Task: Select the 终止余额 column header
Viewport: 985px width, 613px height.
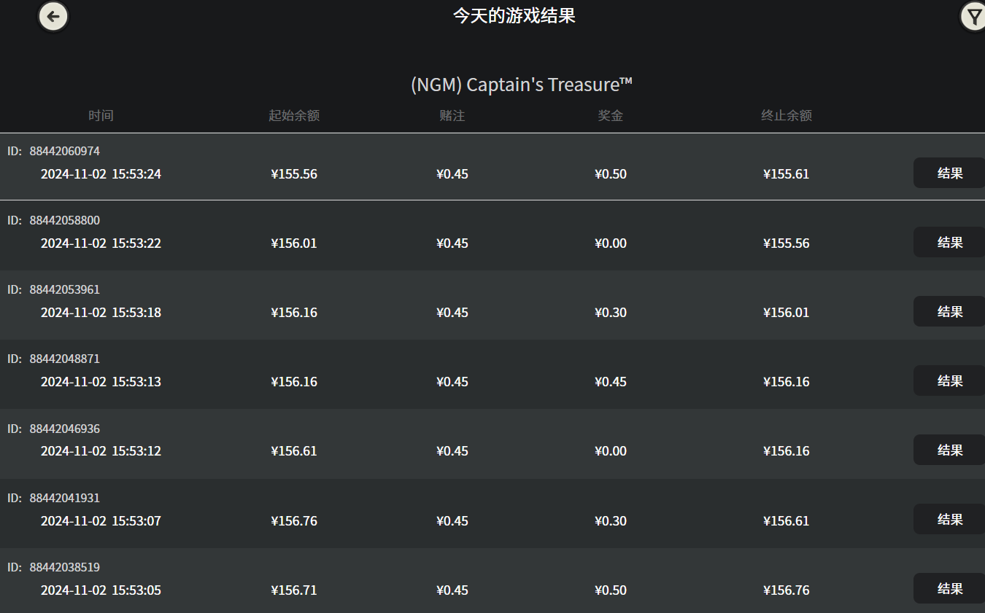Action: click(x=786, y=115)
